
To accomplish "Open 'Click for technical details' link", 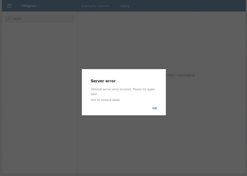I will [105, 100].
